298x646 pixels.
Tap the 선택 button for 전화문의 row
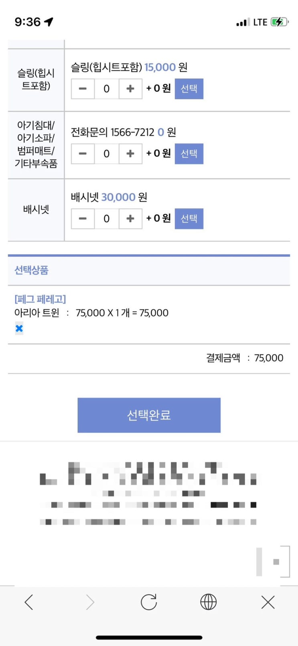tap(189, 153)
